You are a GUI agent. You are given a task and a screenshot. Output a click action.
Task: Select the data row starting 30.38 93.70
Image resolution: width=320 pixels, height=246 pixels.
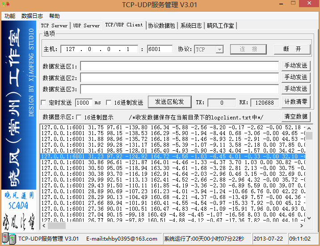click(x=173, y=174)
